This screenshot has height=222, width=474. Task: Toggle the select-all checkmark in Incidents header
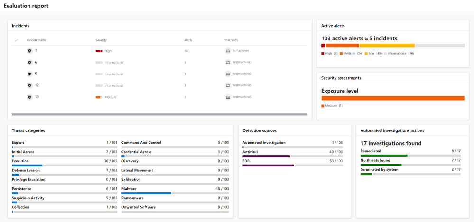pyautogui.click(x=16, y=40)
